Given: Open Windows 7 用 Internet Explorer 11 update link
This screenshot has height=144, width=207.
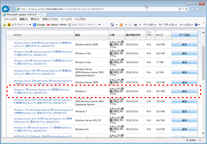Looking at the screenshot, I should (x=42, y=91).
